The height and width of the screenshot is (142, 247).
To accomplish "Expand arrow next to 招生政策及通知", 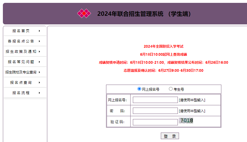I will [x=39, y=52].
